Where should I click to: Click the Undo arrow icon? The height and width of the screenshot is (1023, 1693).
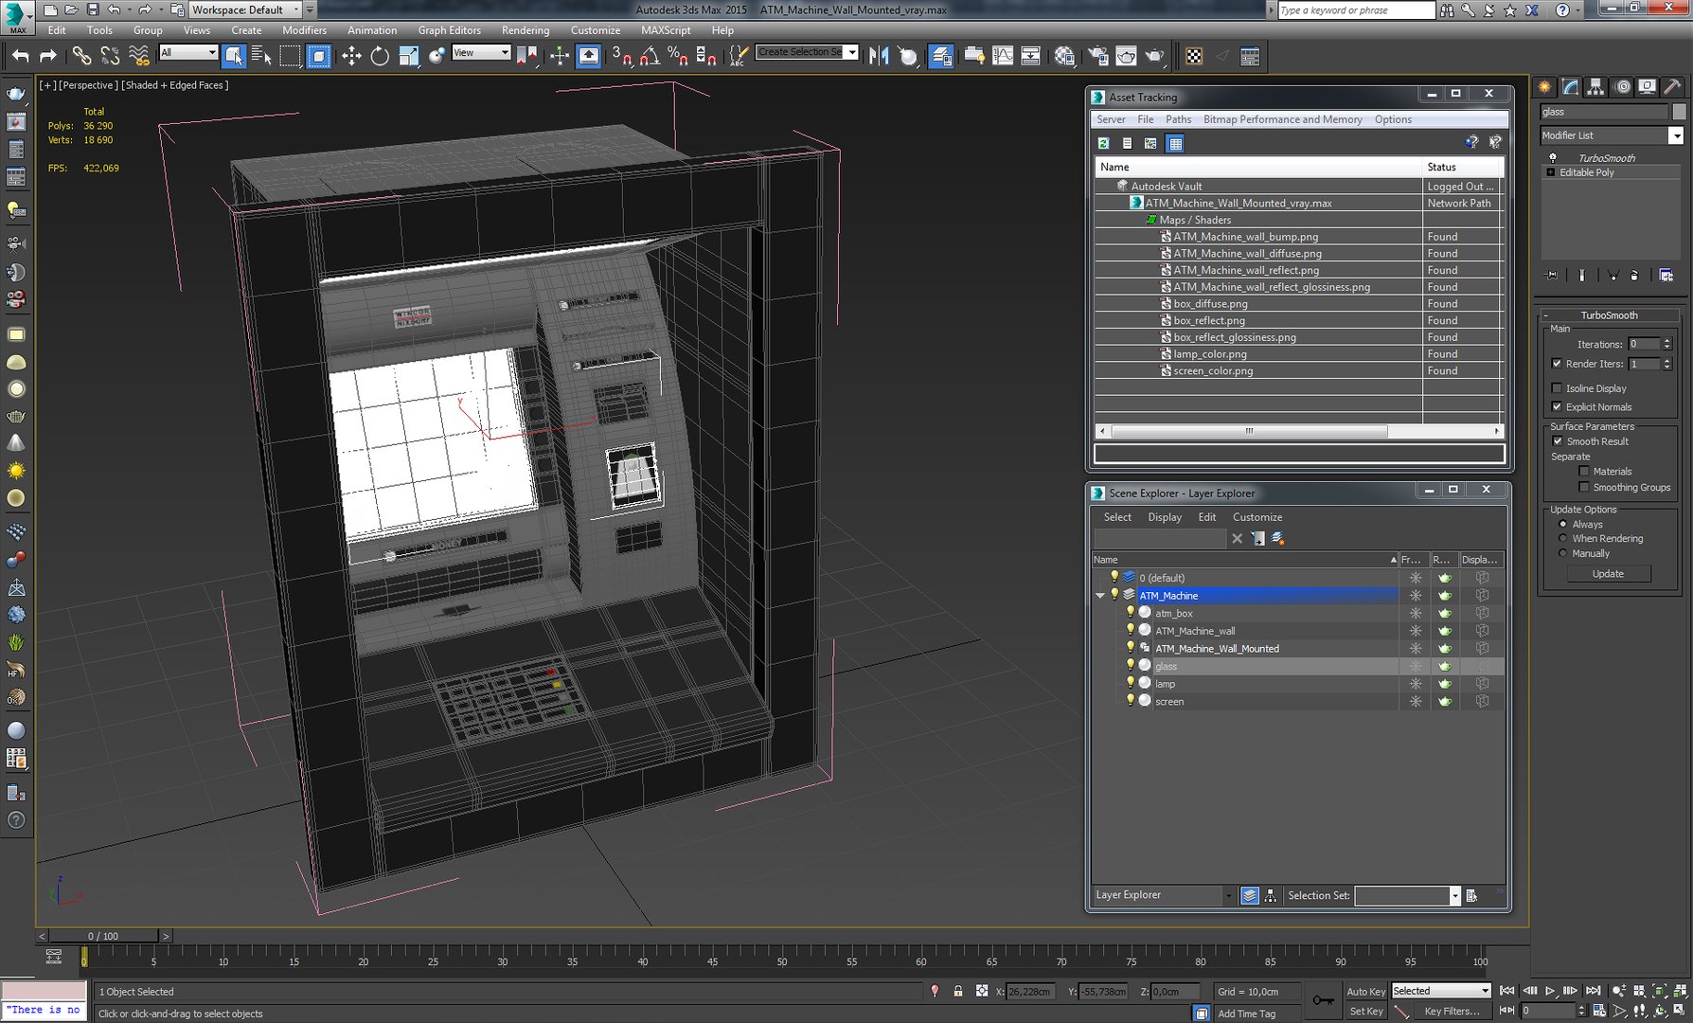[x=20, y=56]
